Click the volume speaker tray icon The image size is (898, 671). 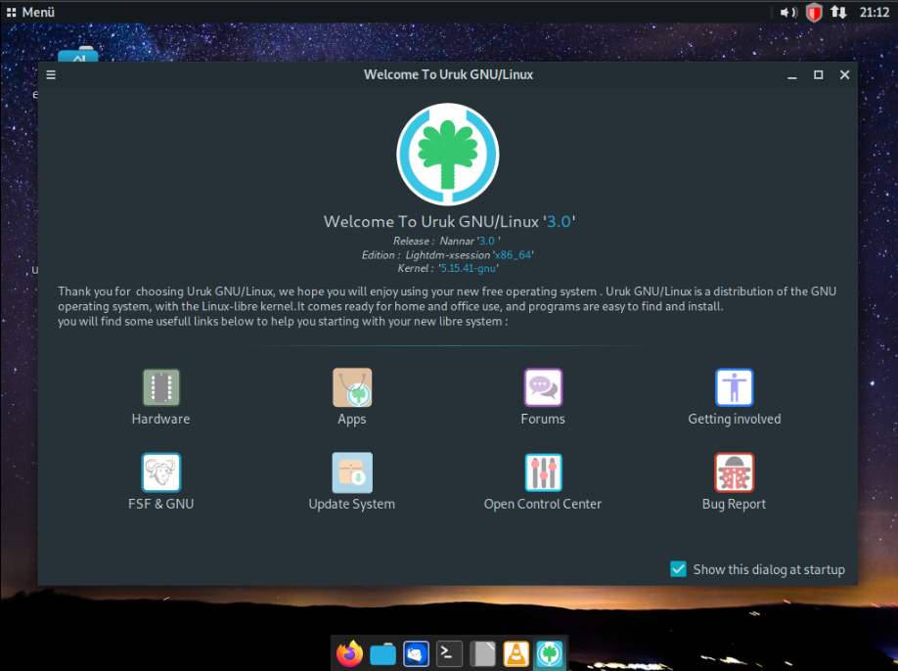click(x=788, y=12)
